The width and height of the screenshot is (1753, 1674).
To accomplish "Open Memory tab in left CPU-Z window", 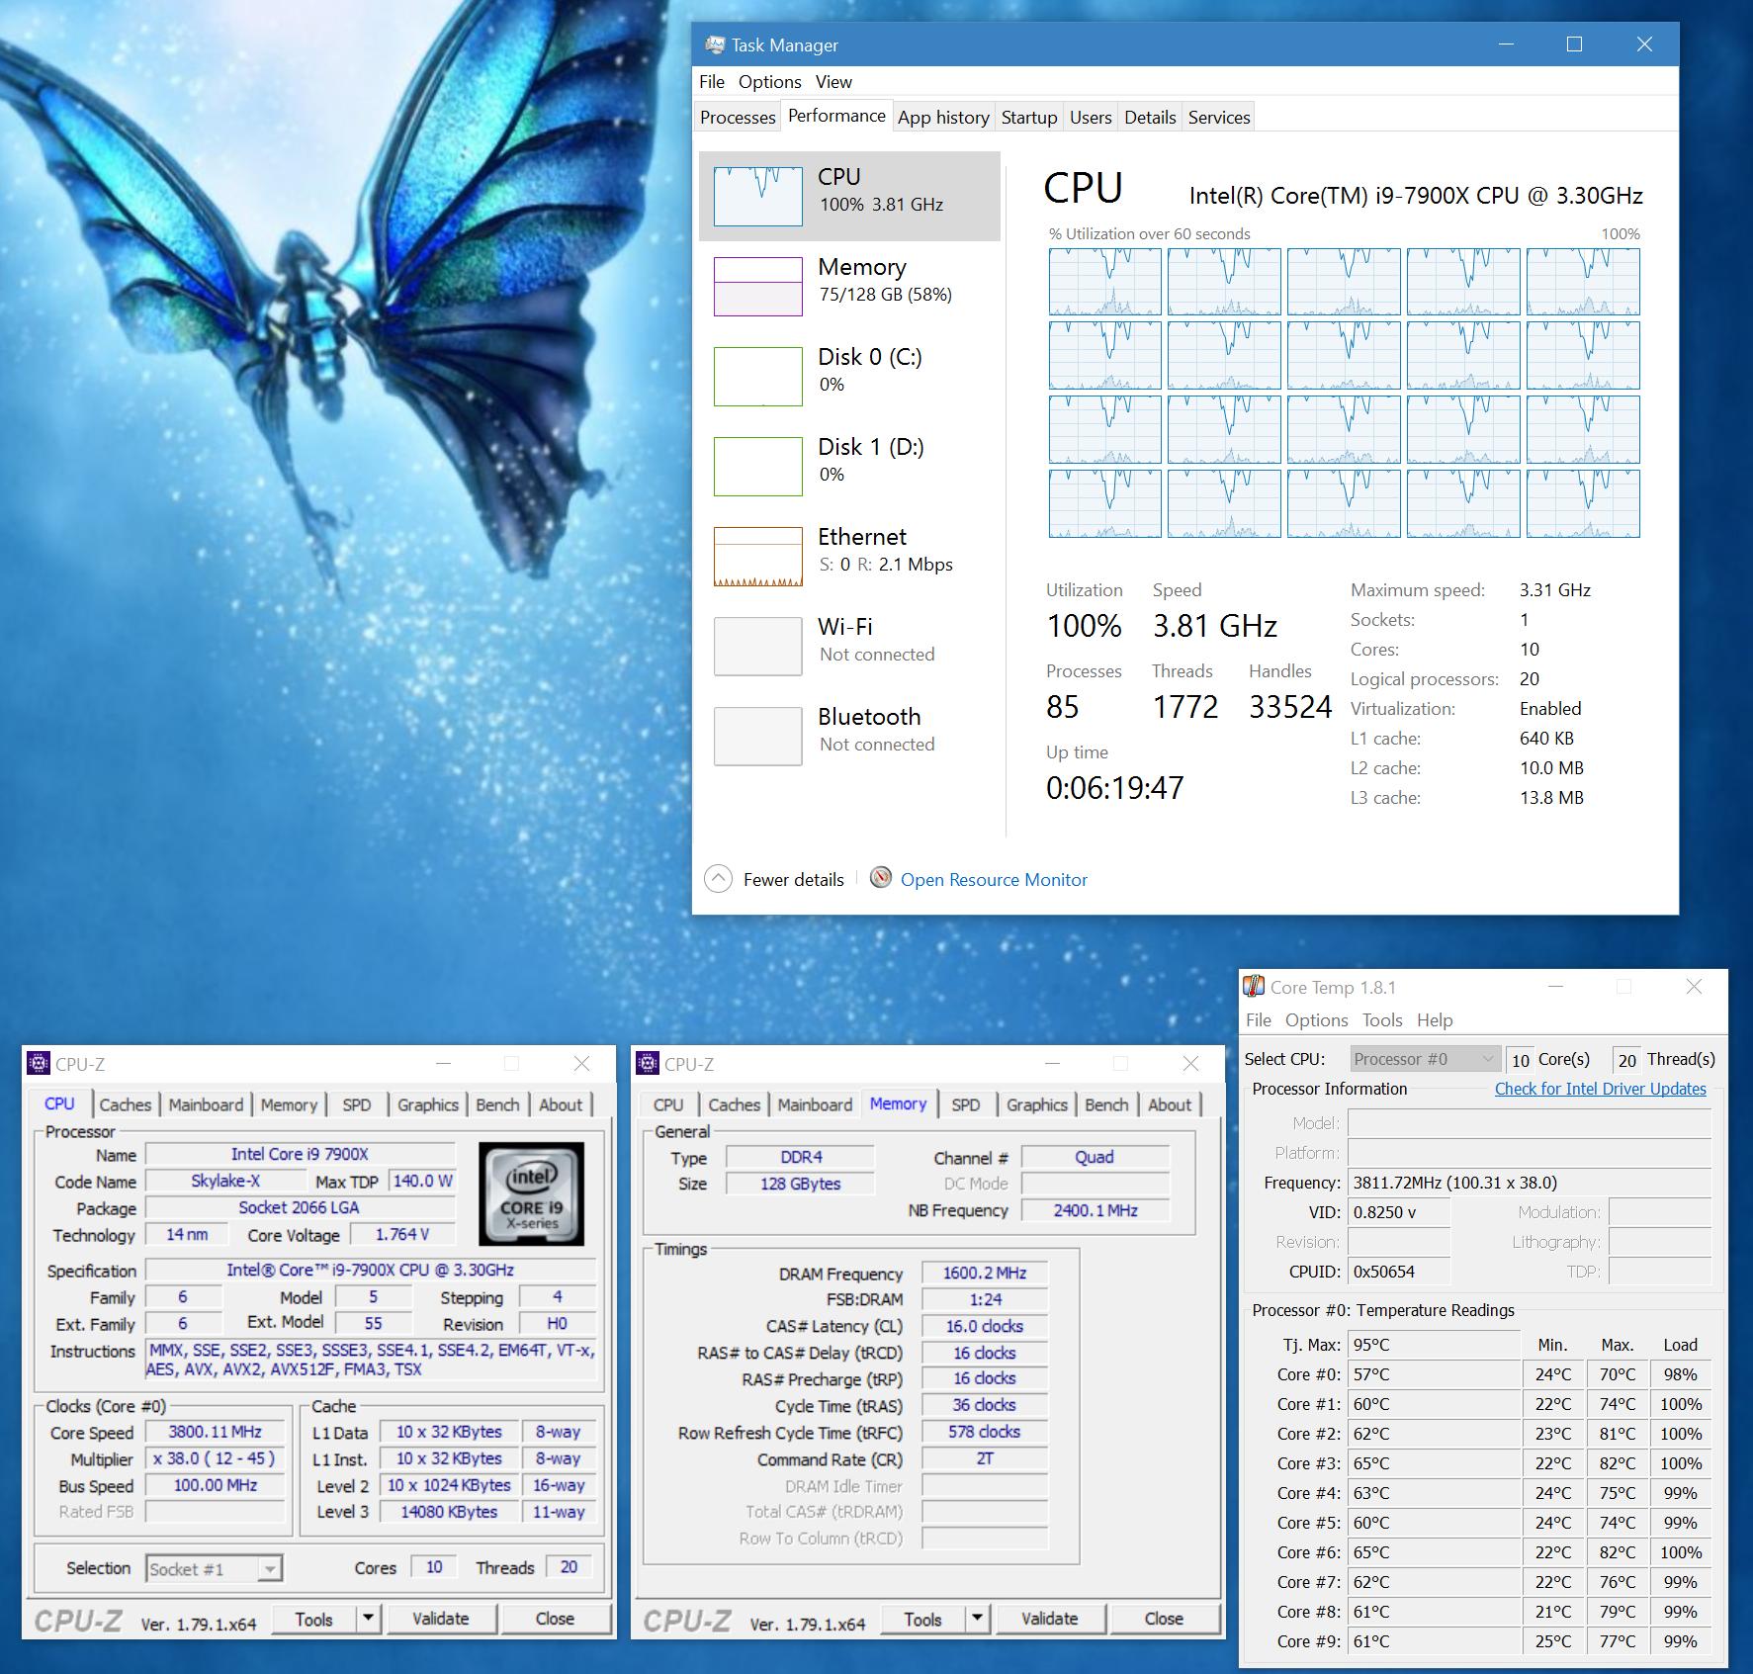I will (289, 1104).
